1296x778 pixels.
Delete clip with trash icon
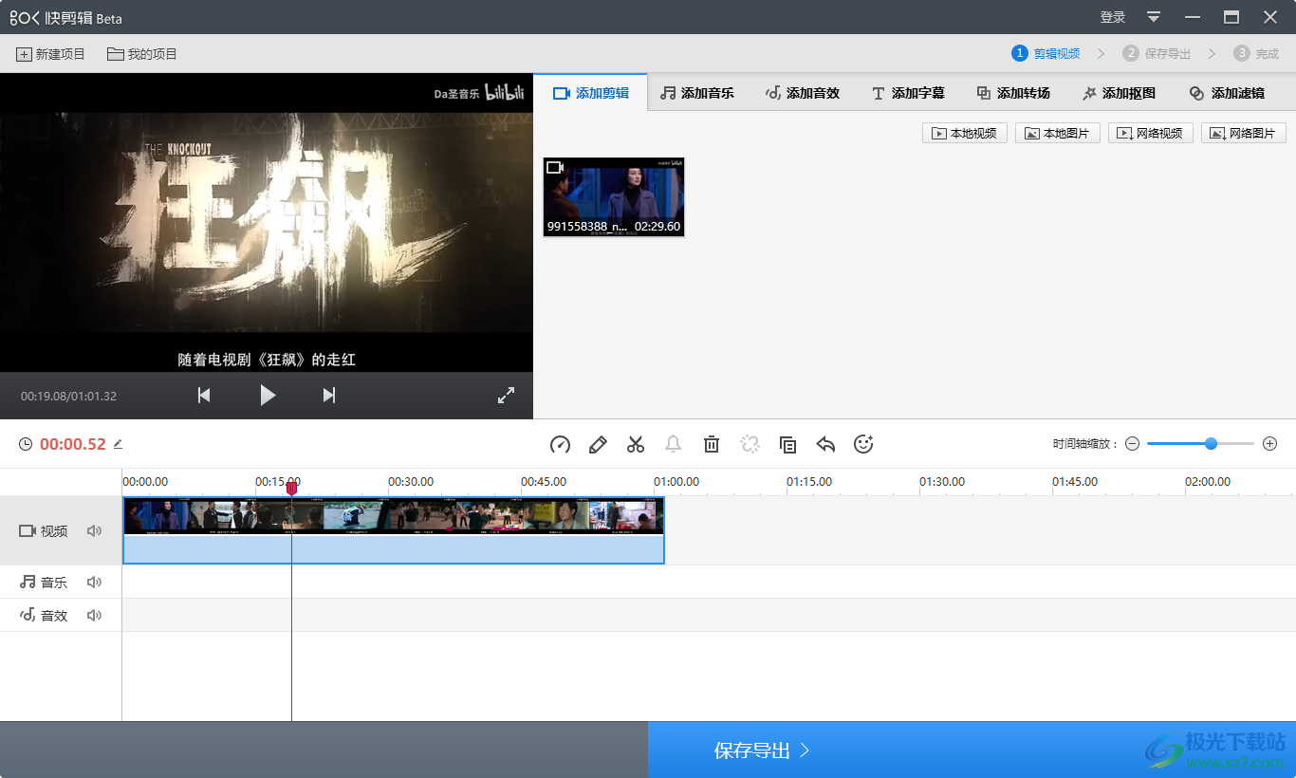pos(712,444)
